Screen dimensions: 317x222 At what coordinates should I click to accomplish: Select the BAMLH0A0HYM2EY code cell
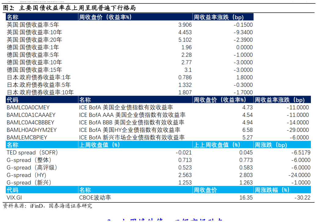click(32, 130)
